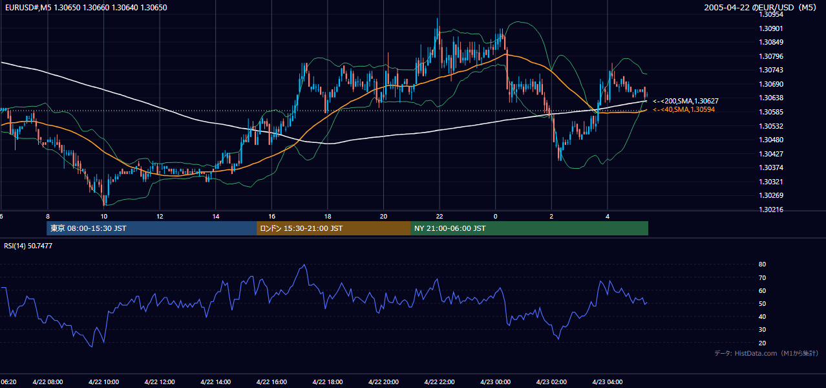Click the 4/22 12:00 time label

[x=160, y=382]
